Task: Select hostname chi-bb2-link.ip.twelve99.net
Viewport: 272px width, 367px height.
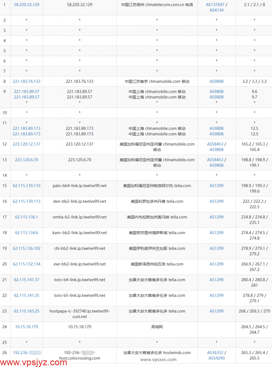Action: [79, 249]
